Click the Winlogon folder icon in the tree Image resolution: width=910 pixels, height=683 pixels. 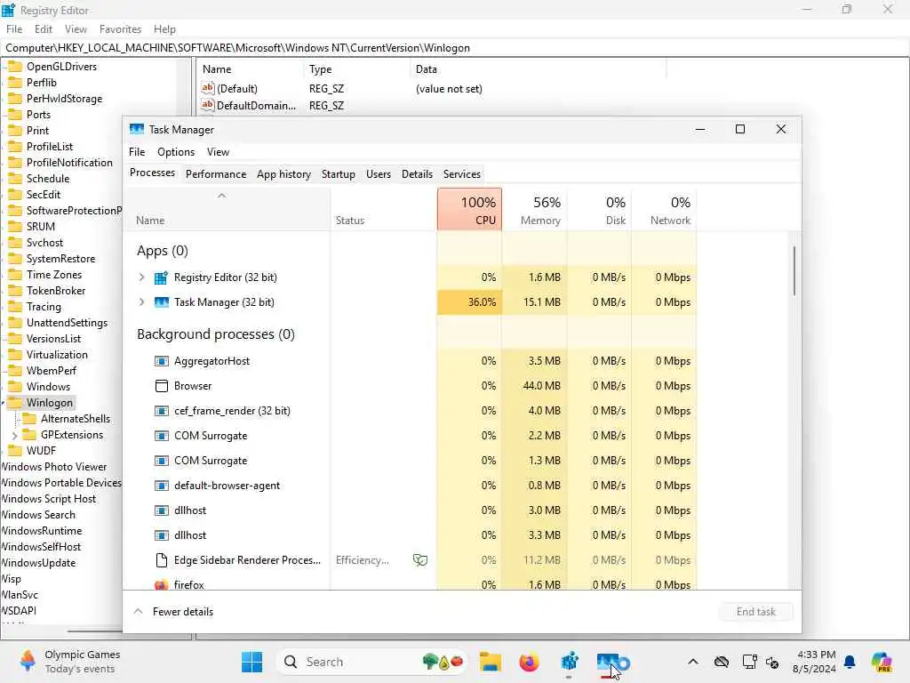[x=16, y=403]
